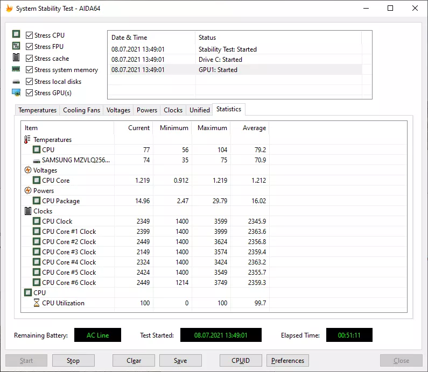Screen dimensions: 428x372
Task: Open the Cooling Fans tab
Action: coord(81,110)
